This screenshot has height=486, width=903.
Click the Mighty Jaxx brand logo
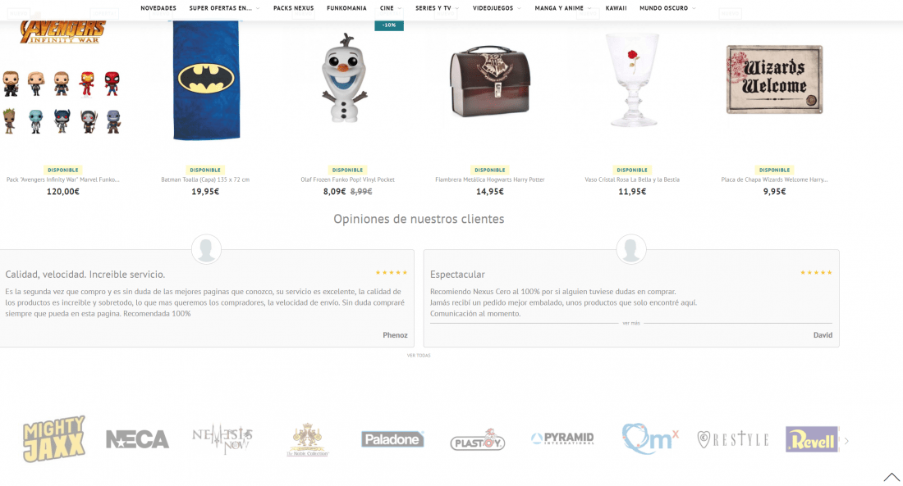click(x=54, y=438)
